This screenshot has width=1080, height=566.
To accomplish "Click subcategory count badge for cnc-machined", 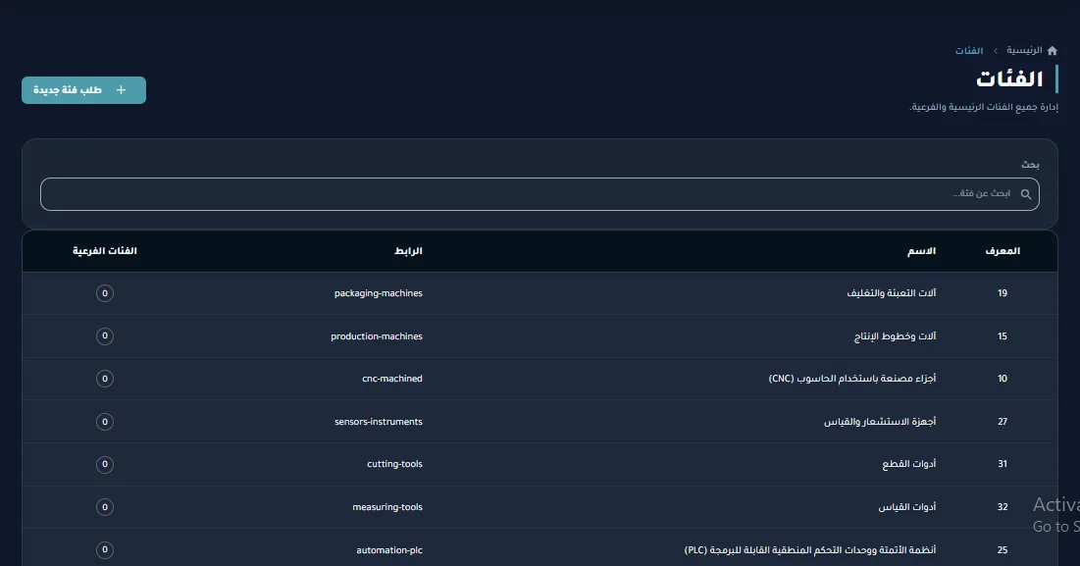I will point(105,379).
